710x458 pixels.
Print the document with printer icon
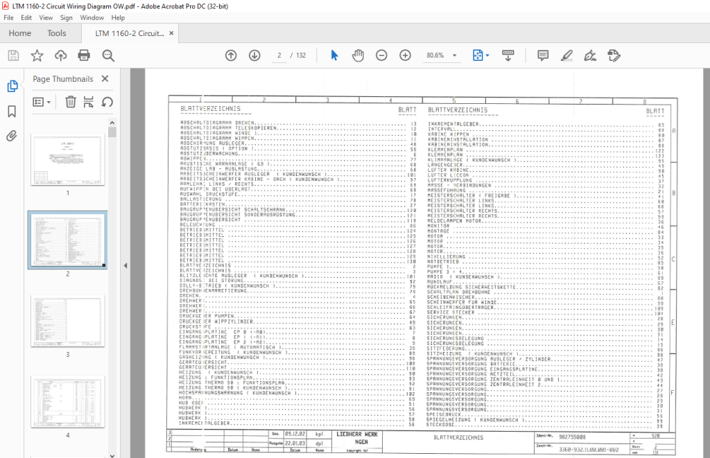point(84,55)
